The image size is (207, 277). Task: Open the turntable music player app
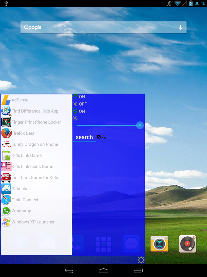[188, 244]
